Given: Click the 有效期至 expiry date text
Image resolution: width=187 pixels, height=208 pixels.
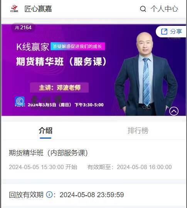Looking at the screenshot, I should point(130,167).
